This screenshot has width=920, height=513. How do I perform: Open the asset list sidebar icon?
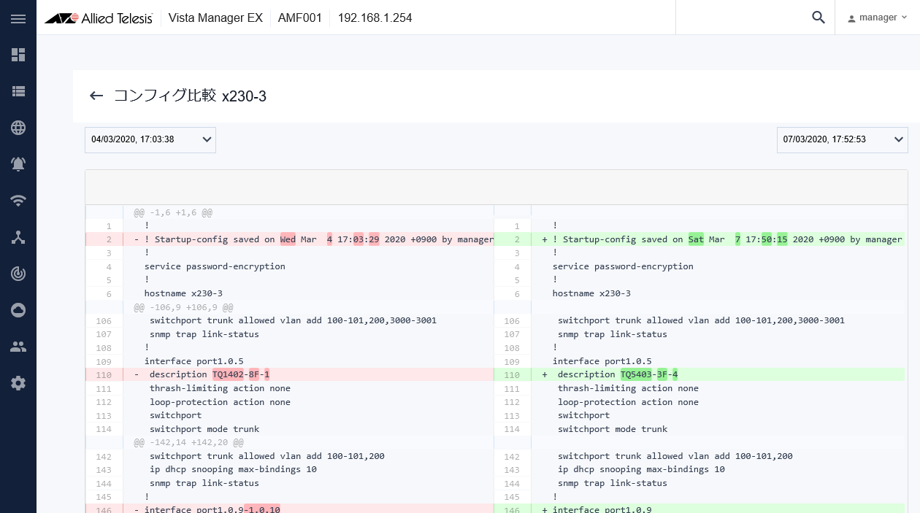[x=18, y=91]
